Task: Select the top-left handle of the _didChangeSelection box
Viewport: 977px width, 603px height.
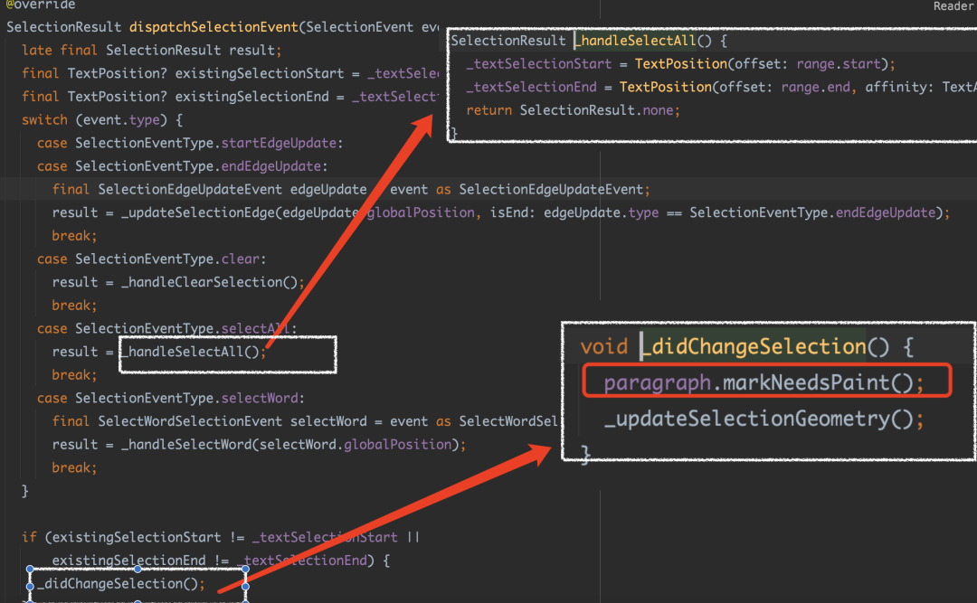Action: [30, 569]
